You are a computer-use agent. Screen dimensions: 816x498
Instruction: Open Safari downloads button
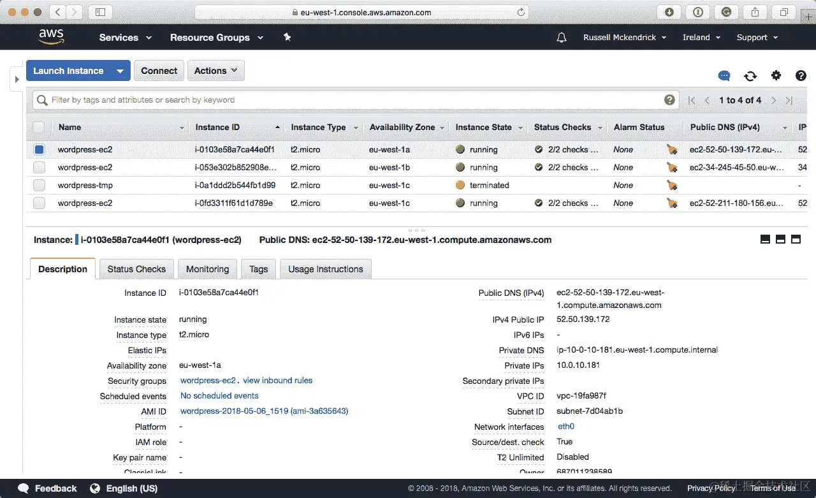[669, 12]
